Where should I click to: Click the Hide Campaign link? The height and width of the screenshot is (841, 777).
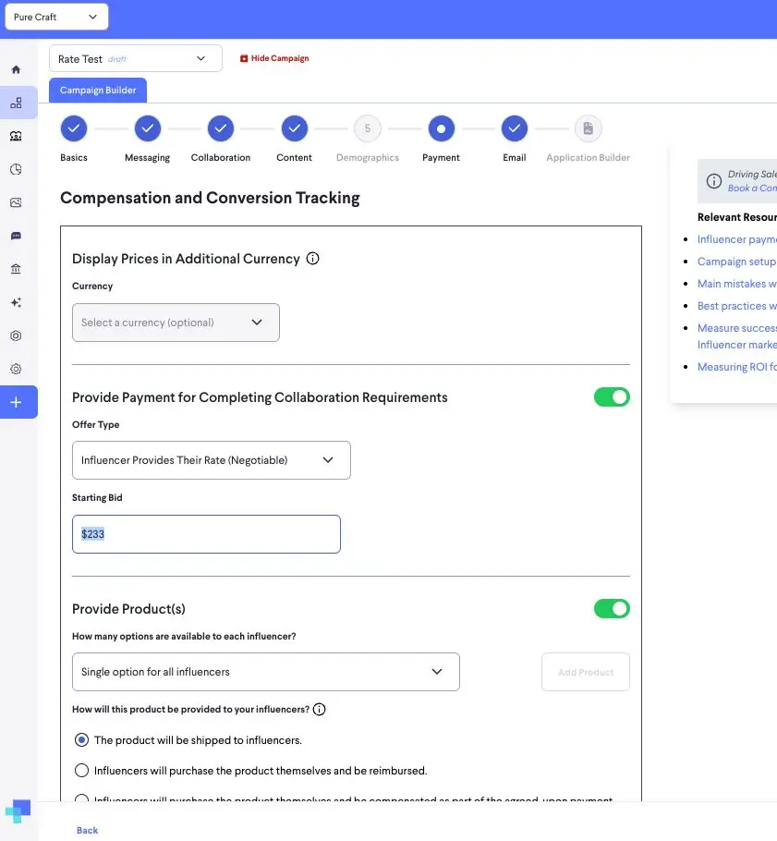coord(274,58)
